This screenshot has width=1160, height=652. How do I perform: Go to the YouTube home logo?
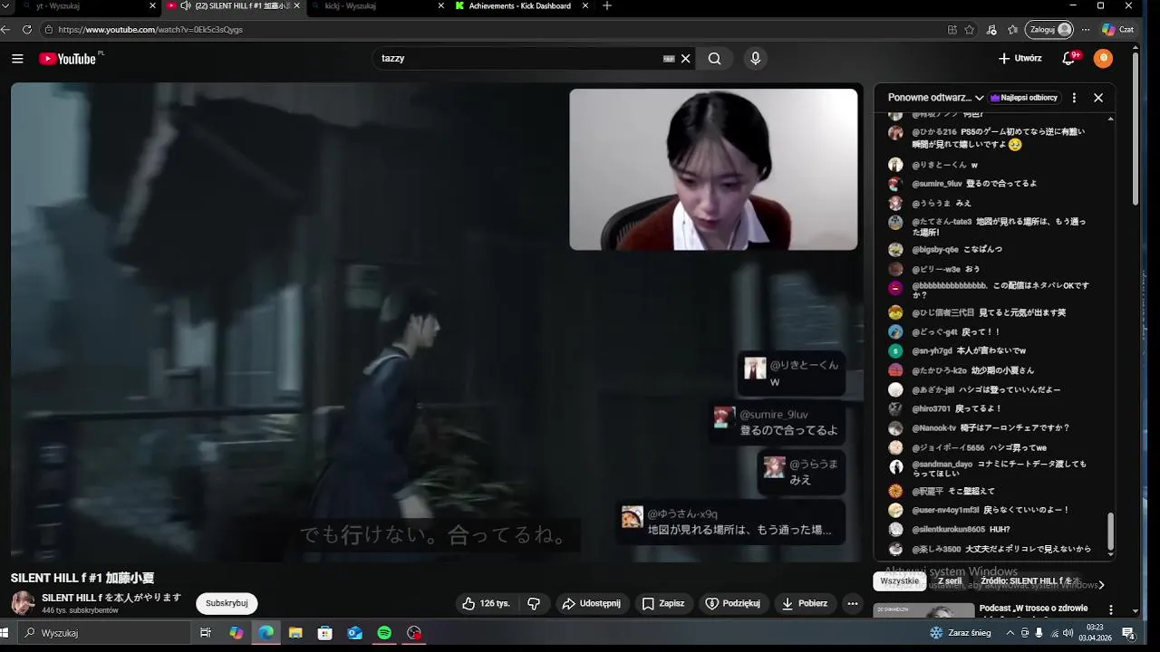[x=67, y=59]
